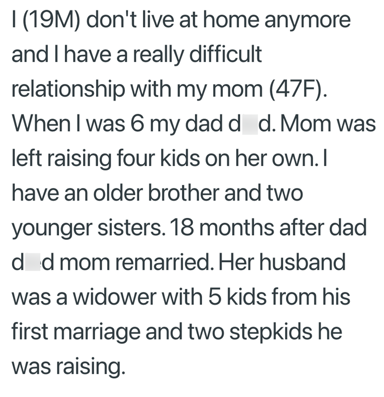Click the word "anymore"

pyautogui.click(x=309, y=21)
